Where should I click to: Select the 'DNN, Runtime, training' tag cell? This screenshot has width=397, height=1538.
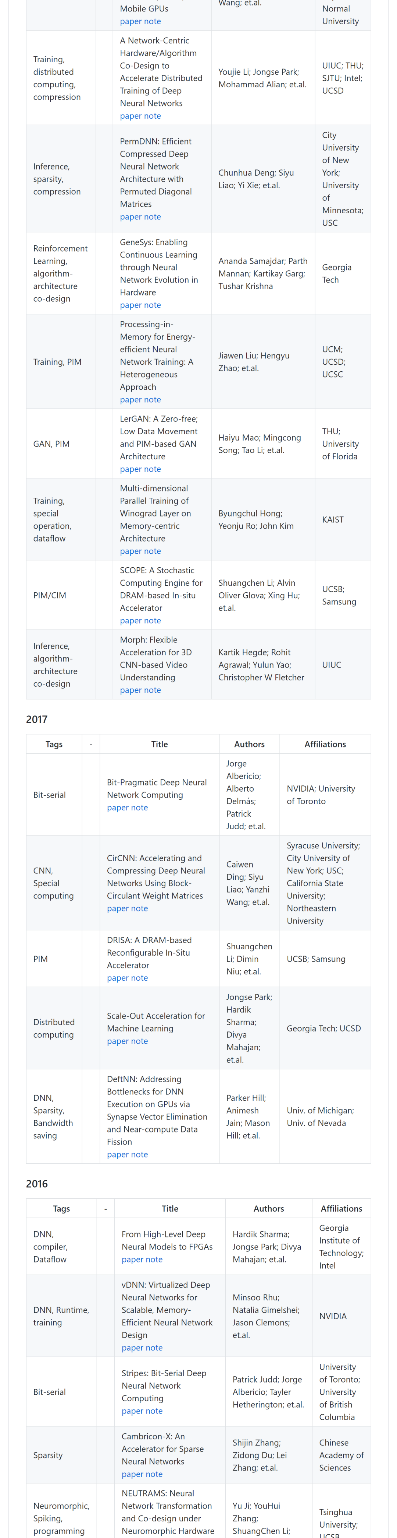tap(61, 1317)
